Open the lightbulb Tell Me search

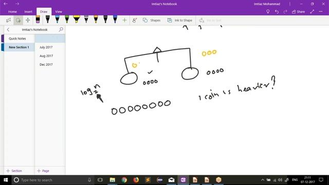[x=268, y=12]
